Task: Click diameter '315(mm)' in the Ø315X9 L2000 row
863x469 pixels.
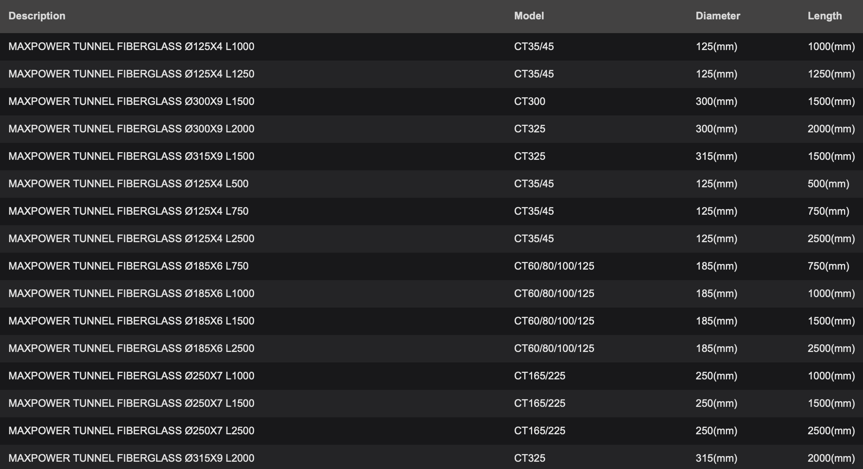Action: pyautogui.click(x=717, y=458)
